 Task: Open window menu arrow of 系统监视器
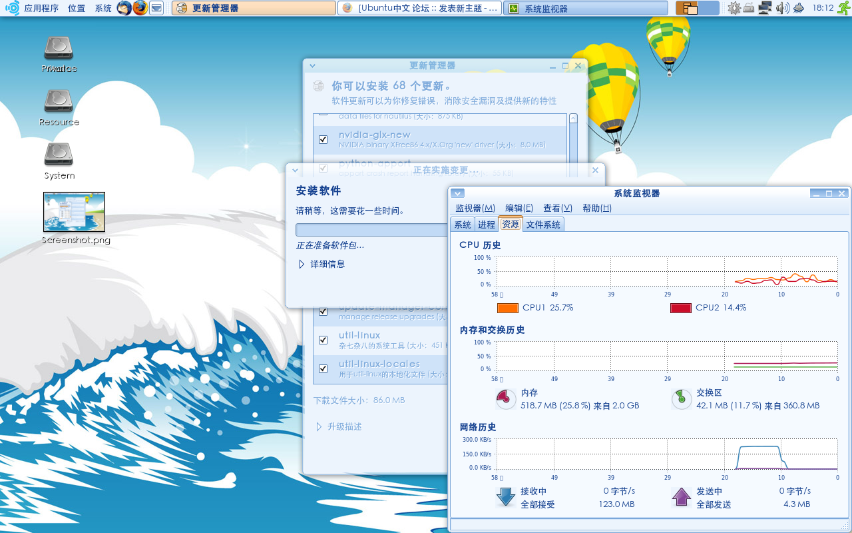[457, 193]
